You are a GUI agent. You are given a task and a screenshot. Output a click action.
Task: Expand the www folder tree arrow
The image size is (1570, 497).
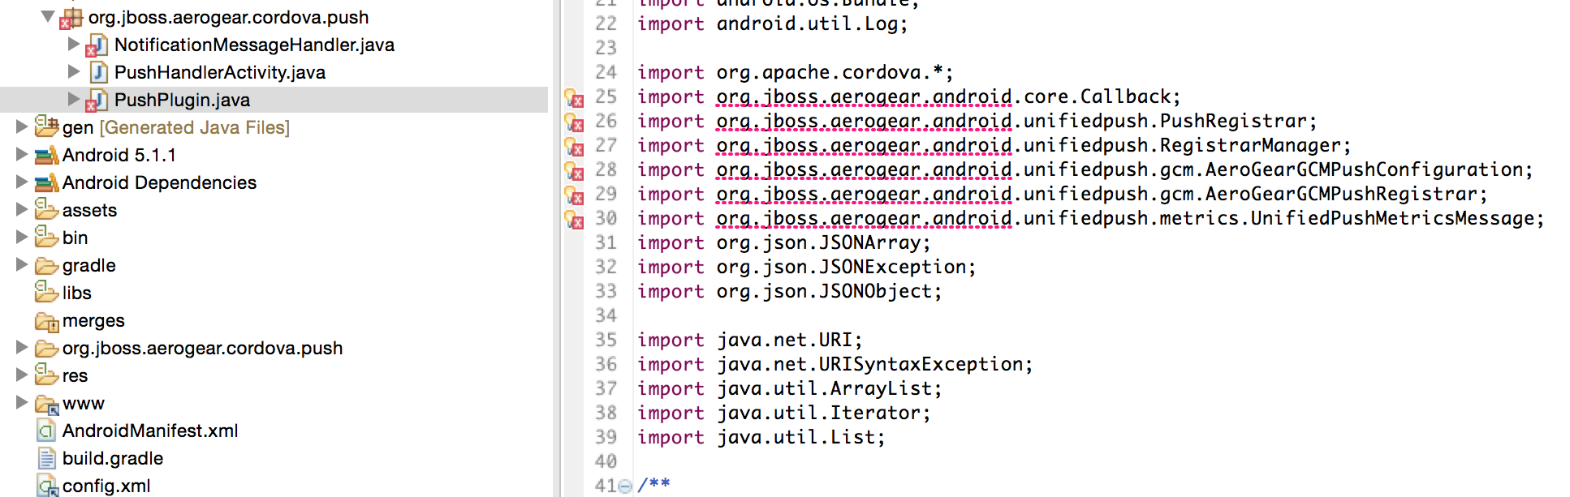pos(22,403)
